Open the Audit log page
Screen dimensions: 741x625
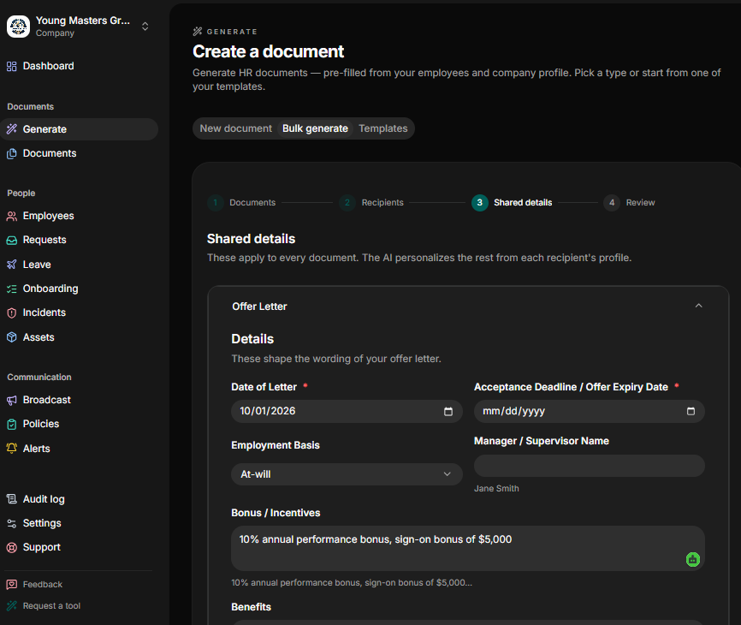[79, 499]
